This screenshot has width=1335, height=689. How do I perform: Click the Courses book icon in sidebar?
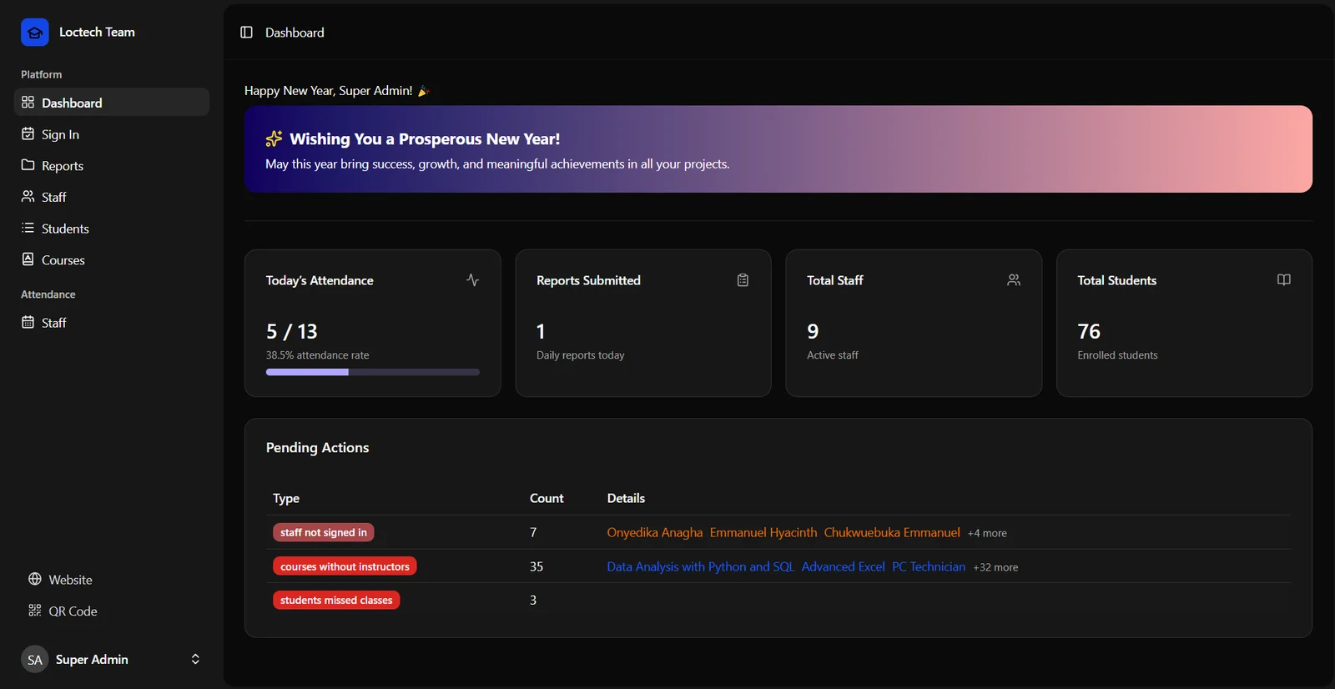pos(28,259)
